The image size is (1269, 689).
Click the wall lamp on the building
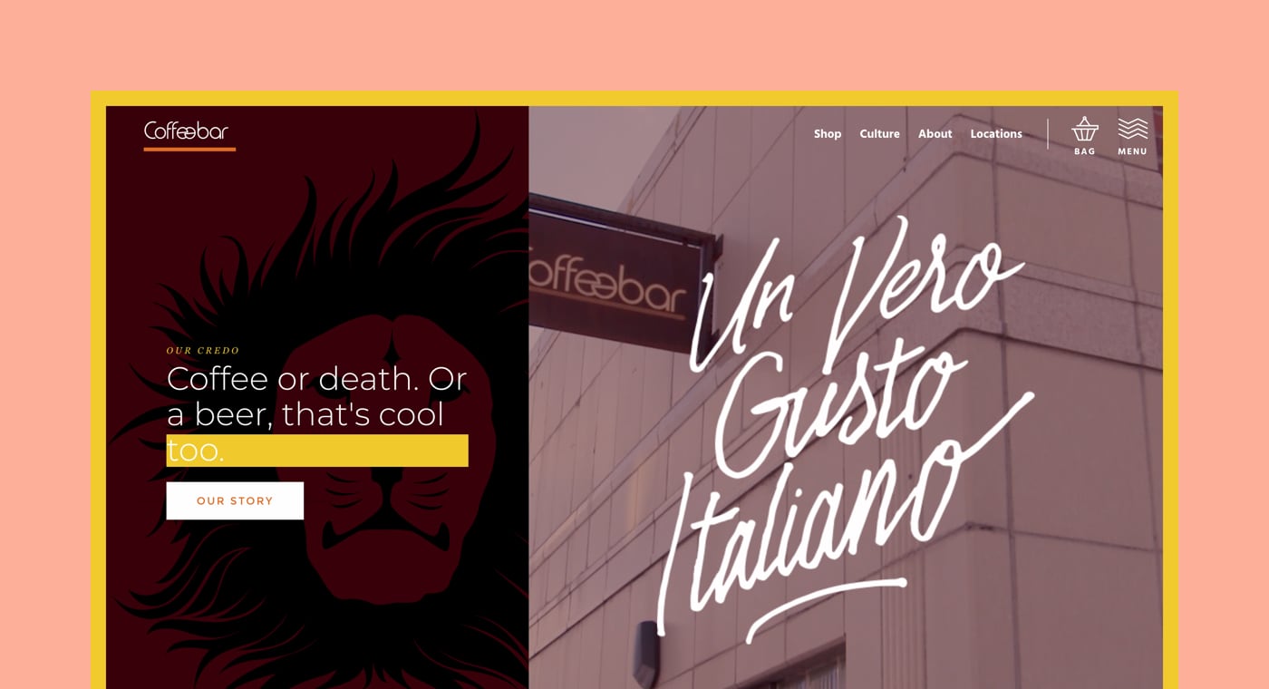[x=645, y=653]
